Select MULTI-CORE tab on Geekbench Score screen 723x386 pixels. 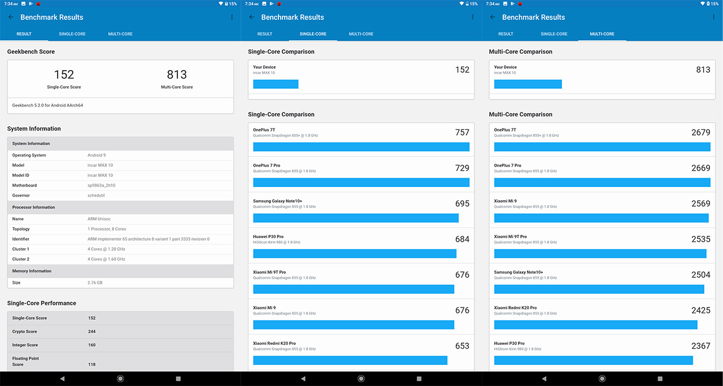[120, 34]
